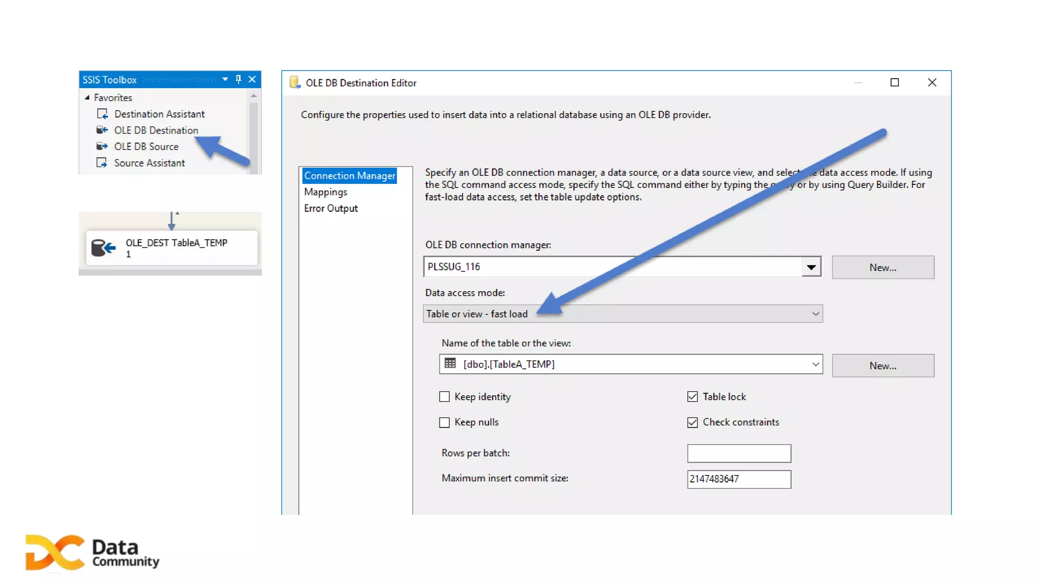1041x585 pixels.
Task: Click New button next to connection manager
Action: [x=883, y=268]
